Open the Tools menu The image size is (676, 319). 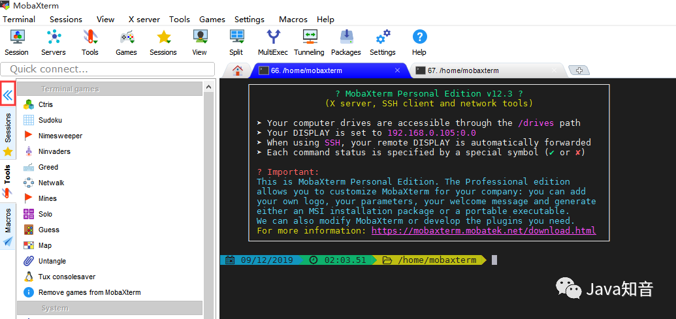click(x=180, y=20)
